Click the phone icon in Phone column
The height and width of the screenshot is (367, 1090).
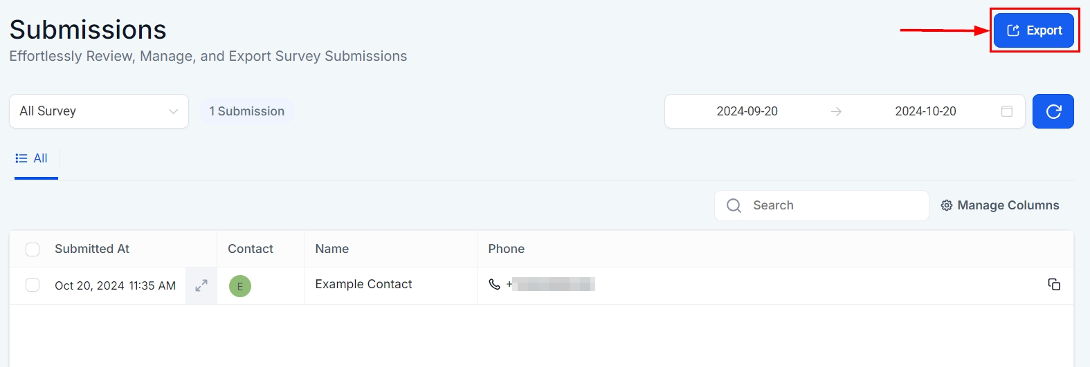coord(494,284)
